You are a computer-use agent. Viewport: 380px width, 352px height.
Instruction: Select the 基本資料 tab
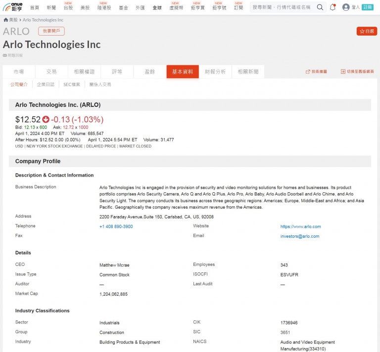pos(183,72)
